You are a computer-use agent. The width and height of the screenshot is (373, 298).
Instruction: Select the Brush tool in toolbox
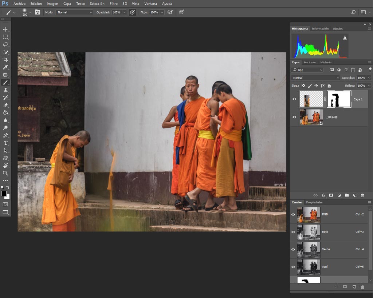(5, 83)
